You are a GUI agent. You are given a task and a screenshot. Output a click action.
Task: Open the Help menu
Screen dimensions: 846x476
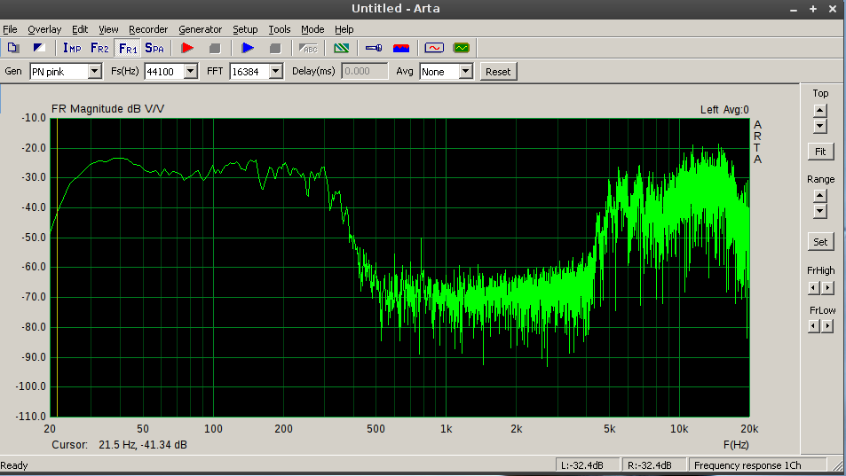(x=344, y=29)
